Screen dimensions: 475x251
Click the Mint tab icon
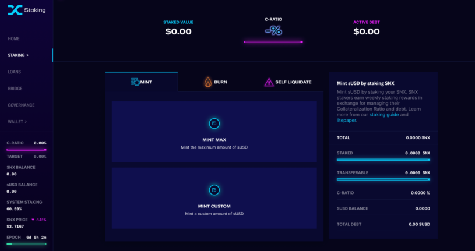coord(135,82)
